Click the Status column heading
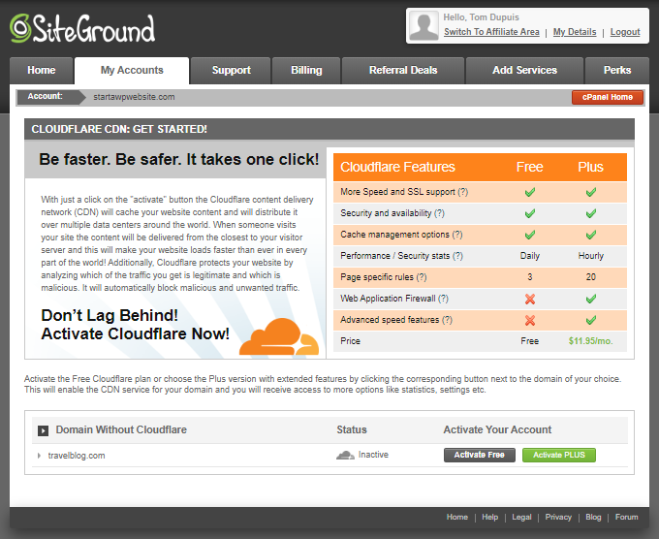The height and width of the screenshot is (539, 659). [352, 429]
